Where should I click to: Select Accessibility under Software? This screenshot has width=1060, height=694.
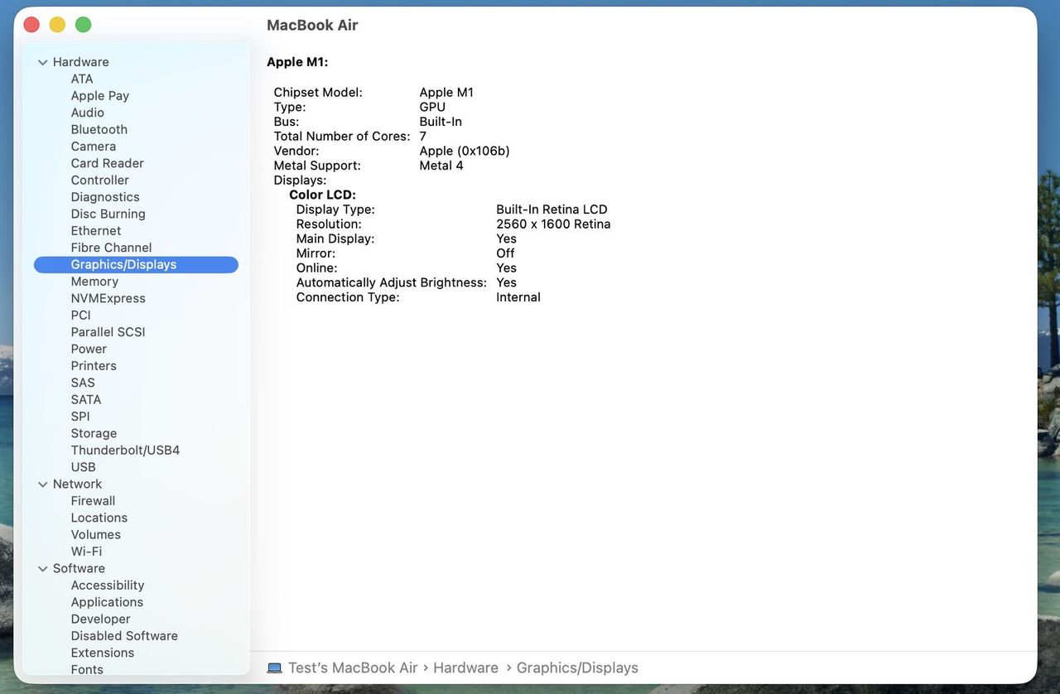pos(108,586)
